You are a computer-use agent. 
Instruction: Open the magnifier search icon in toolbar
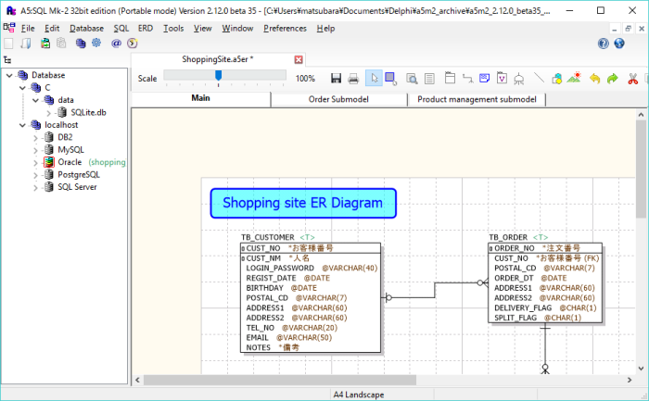[x=412, y=79]
